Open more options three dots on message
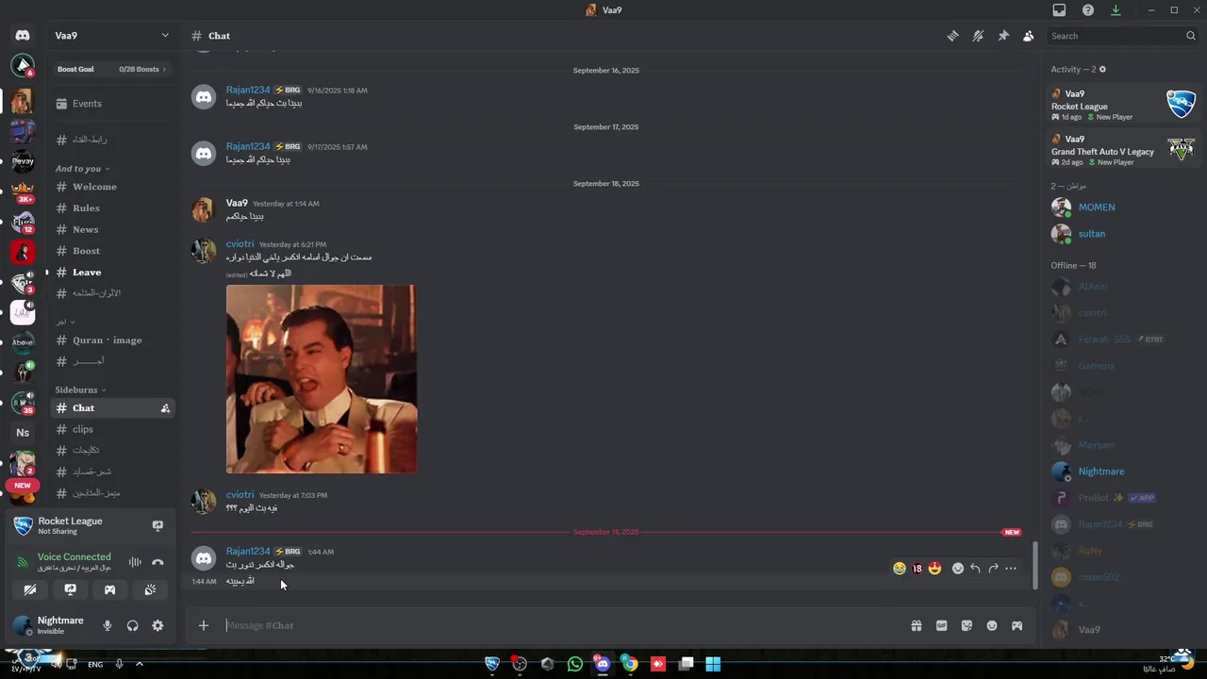The image size is (1207, 679). pos(1011,569)
